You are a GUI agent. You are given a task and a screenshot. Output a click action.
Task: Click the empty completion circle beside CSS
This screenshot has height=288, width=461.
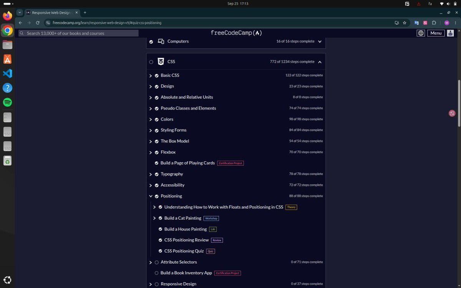coord(151,62)
